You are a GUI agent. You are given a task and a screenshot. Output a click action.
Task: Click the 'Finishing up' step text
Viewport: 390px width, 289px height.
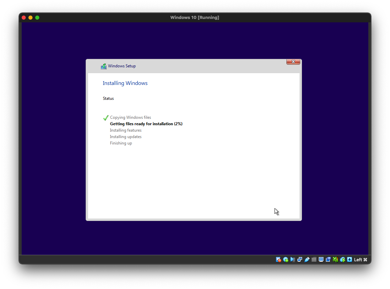(x=121, y=143)
